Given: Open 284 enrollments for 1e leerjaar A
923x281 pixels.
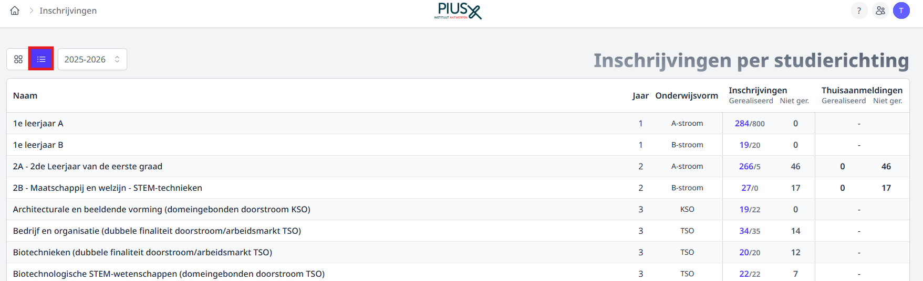Looking at the screenshot, I should [742, 123].
